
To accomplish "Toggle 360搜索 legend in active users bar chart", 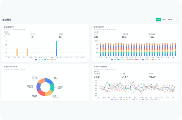I will 130,60.
